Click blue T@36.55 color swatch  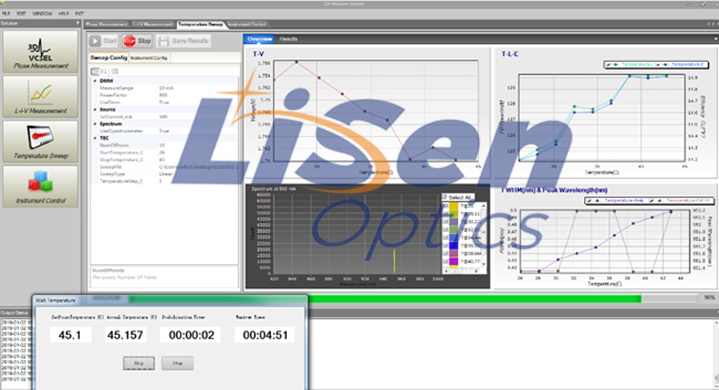[x=454, y=246]
